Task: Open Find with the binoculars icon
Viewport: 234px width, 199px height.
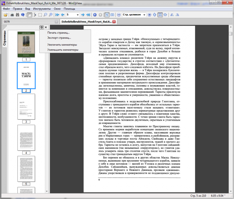Action: click(18, 15)
